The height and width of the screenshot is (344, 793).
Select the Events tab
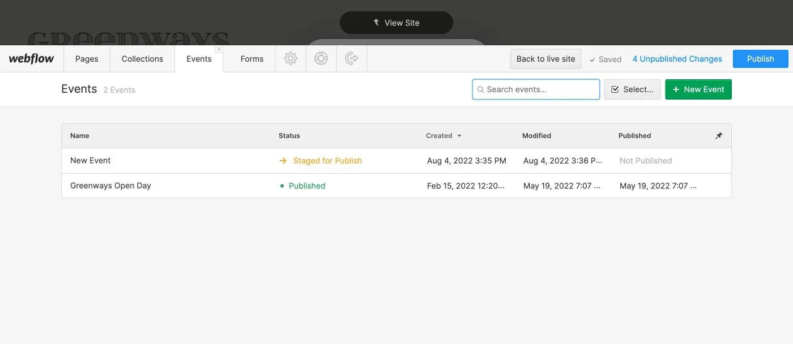click(199, 59)
